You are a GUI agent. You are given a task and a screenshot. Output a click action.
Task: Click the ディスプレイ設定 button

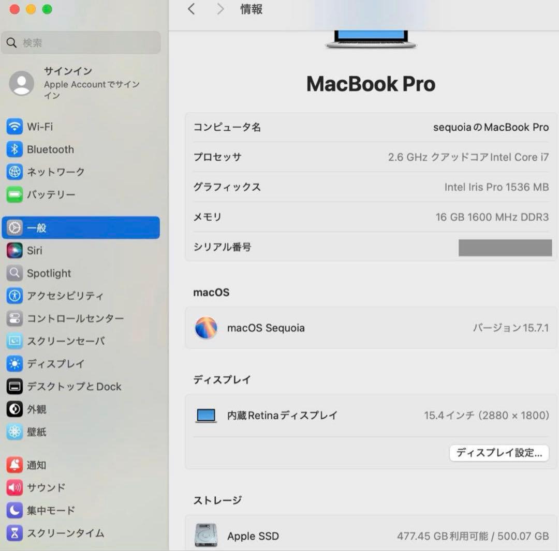pyautogui.click(x=498, y=453)
